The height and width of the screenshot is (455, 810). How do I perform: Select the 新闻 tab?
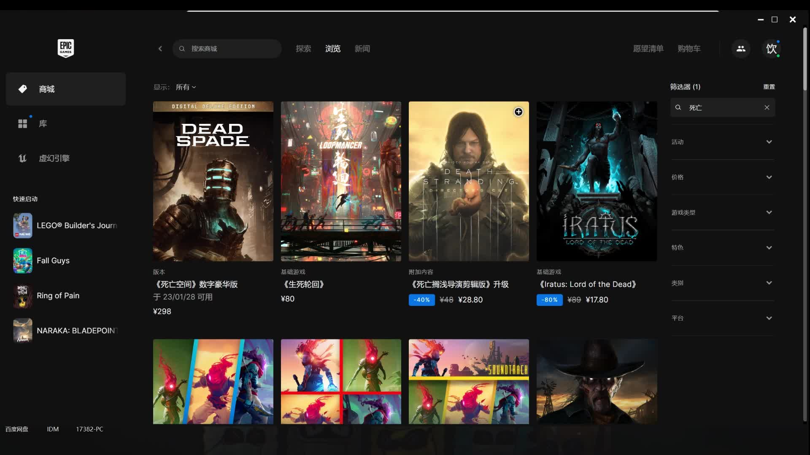tap(362, 49)
